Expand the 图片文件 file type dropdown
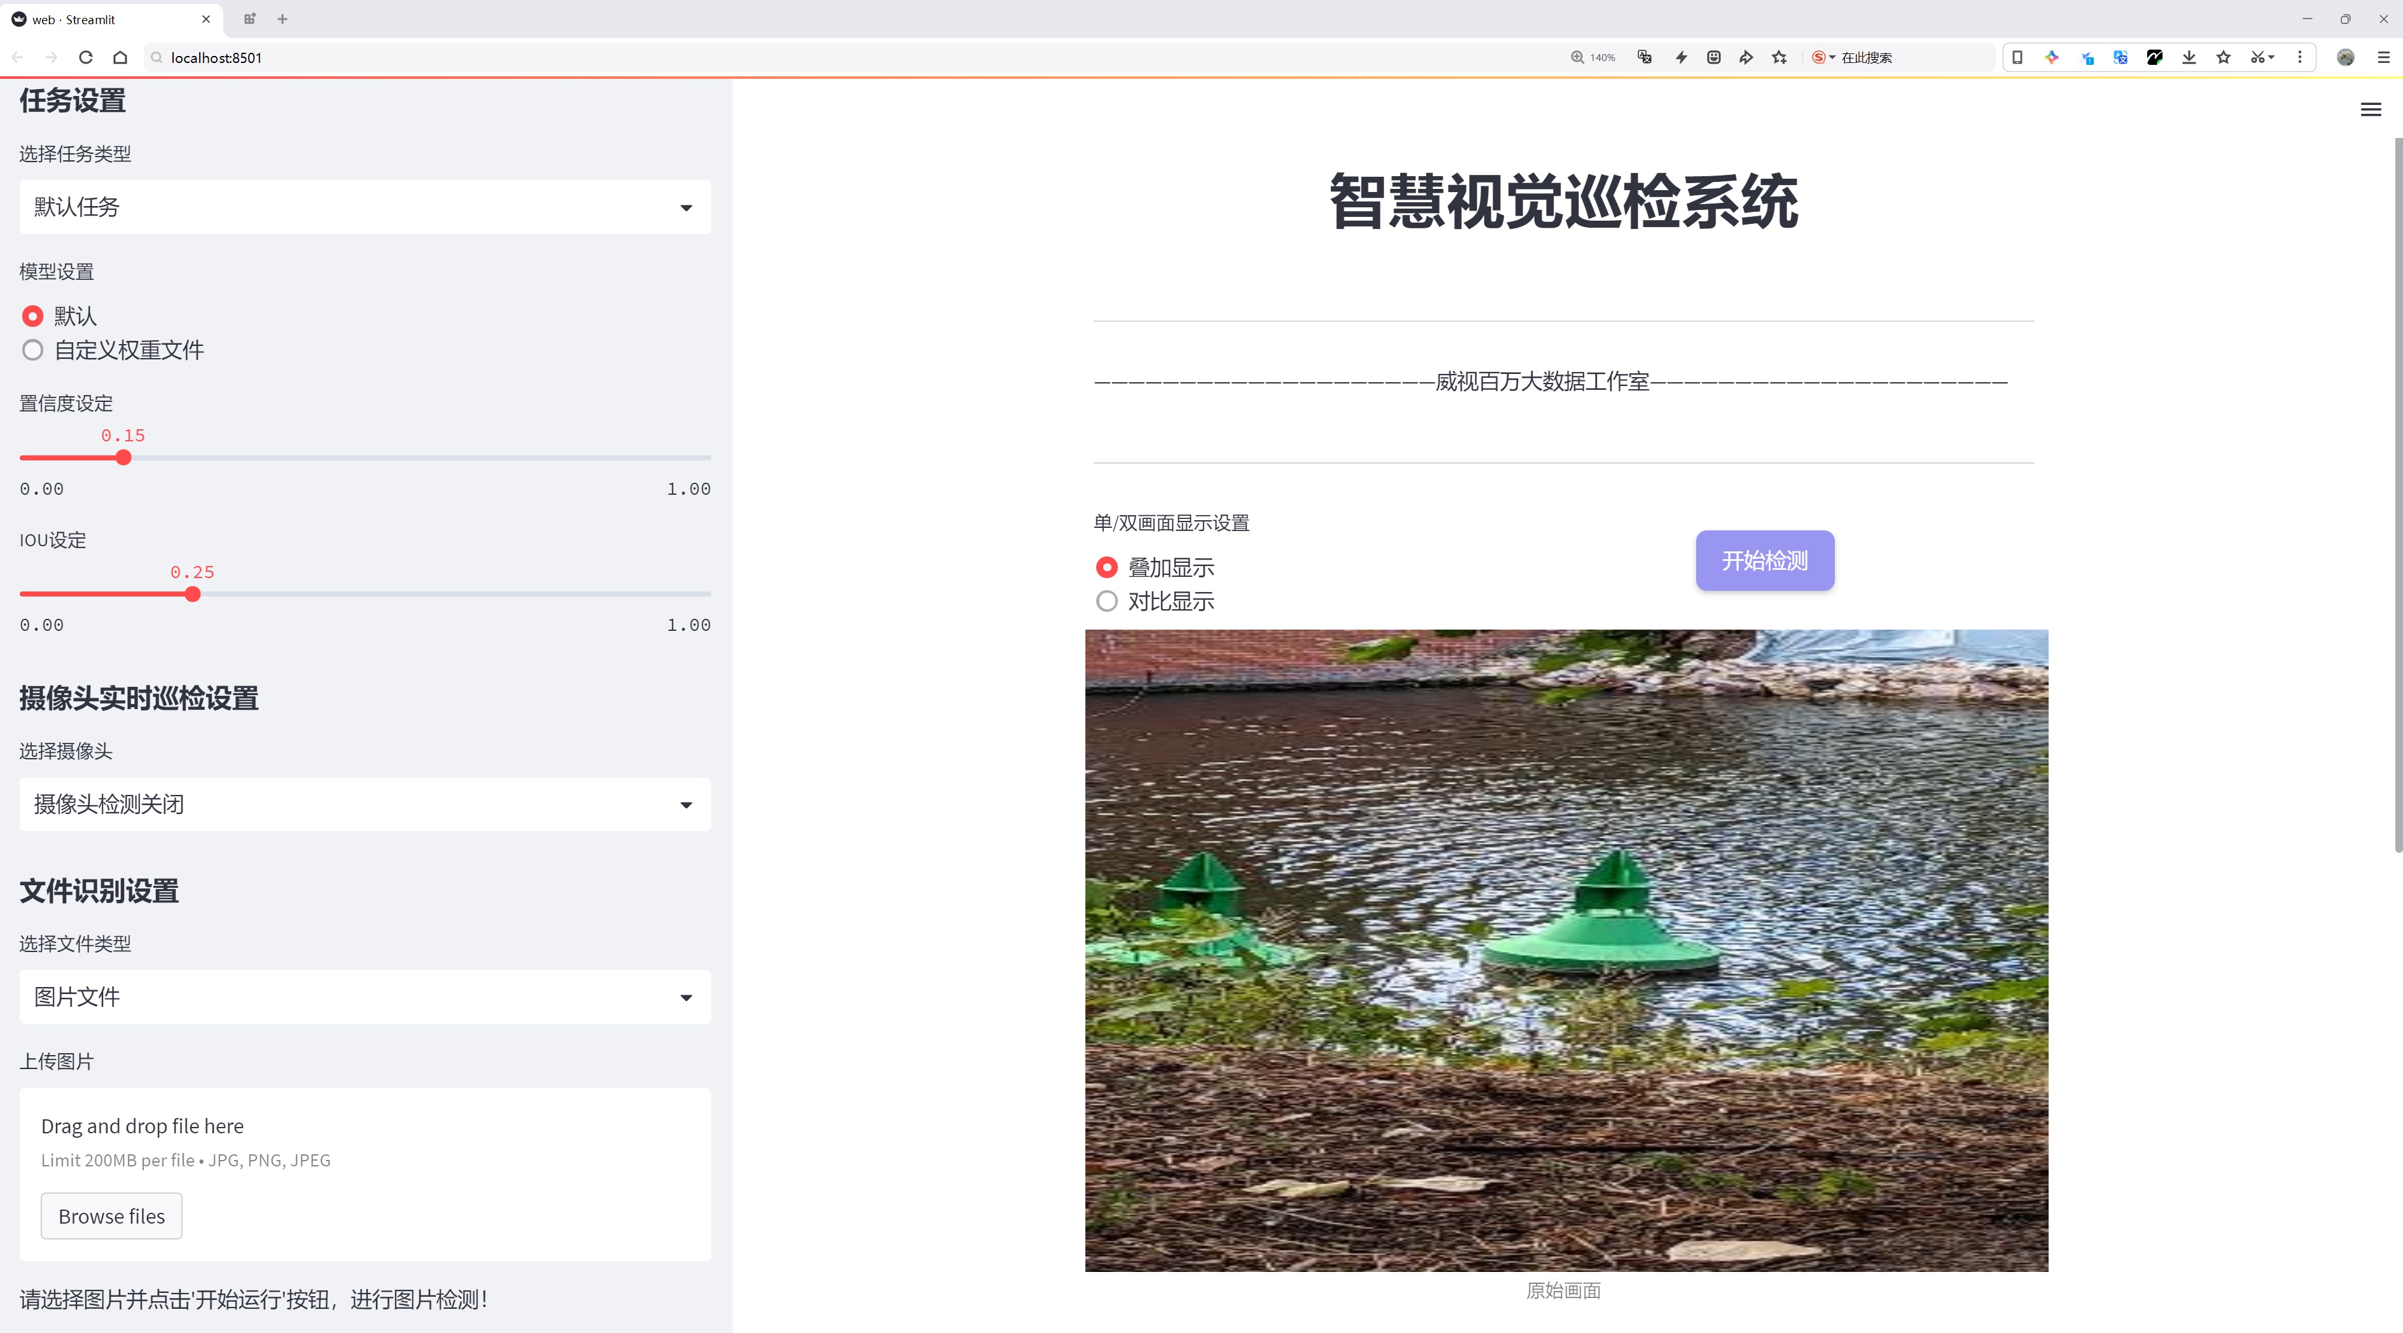 tap(365, 997)
